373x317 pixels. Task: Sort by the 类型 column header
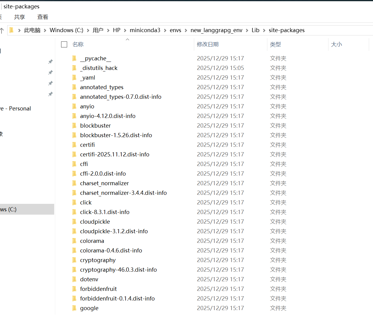[275, 44]
